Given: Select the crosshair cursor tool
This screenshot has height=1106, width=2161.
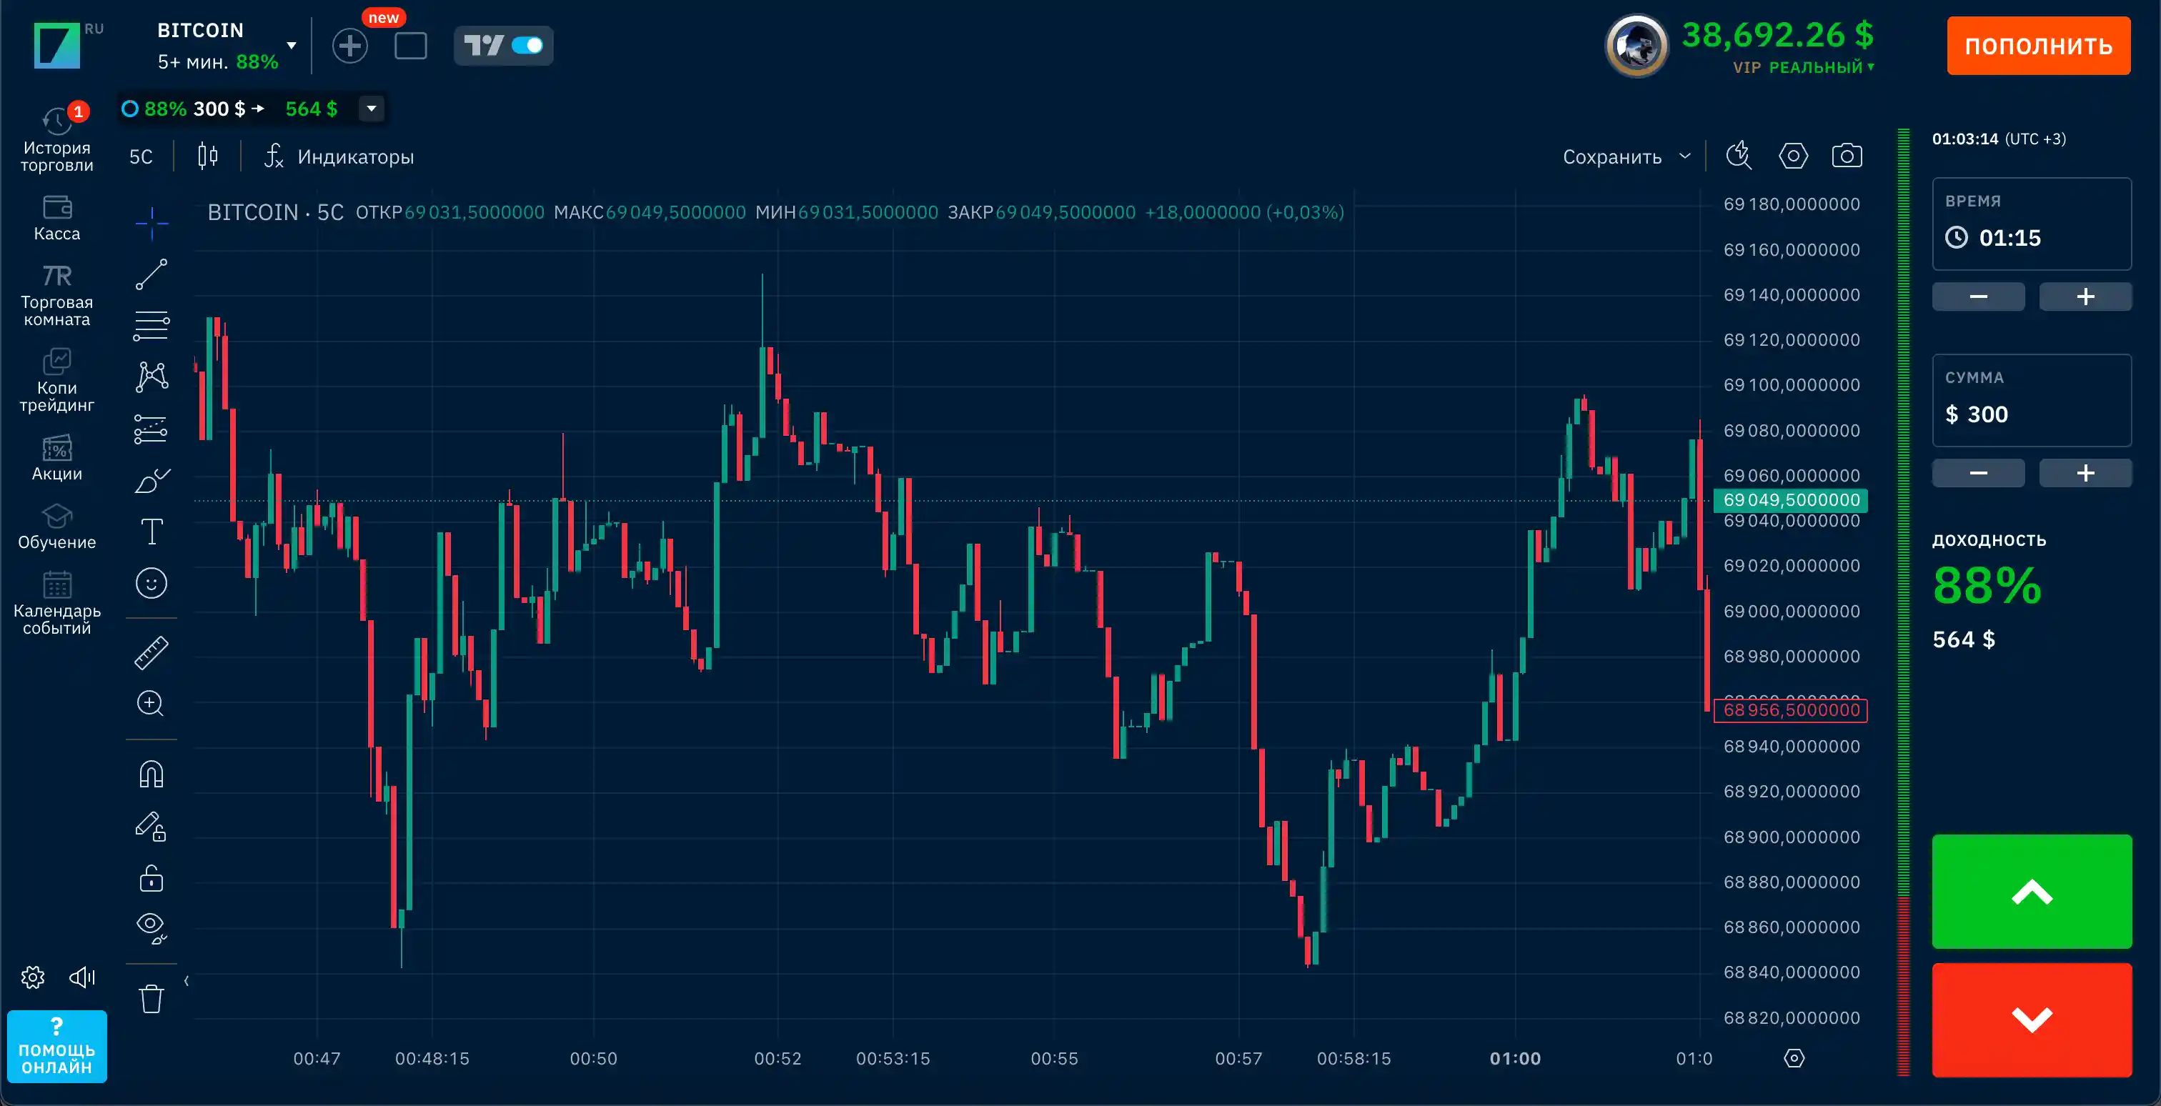Looking at the screenshot, I should 151,223.
